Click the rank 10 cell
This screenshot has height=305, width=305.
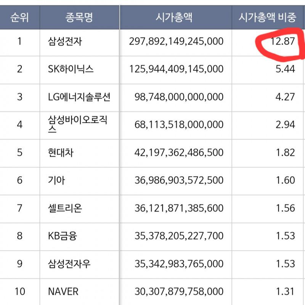point(20,292)
